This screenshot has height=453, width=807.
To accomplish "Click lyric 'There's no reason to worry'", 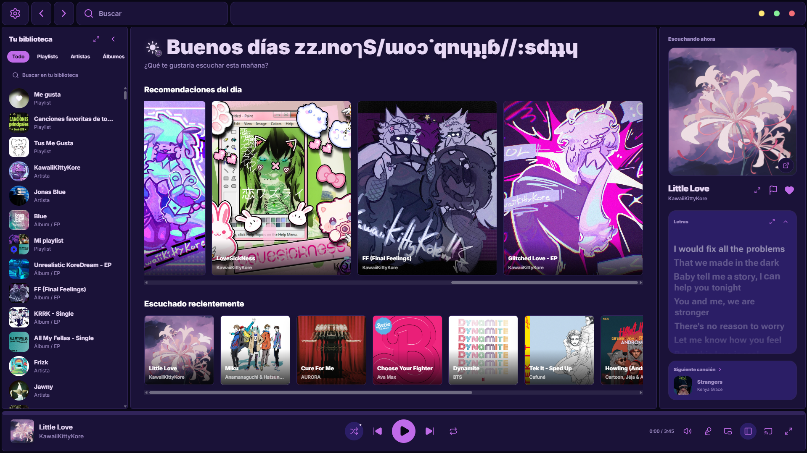I will tap(729, 326).
